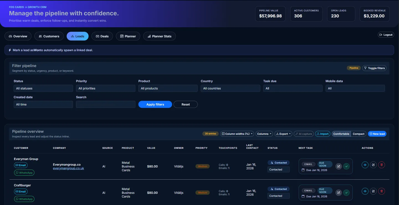Open the Deals tab
Viewport: 399px width, 205px height.
click(102, 36)
